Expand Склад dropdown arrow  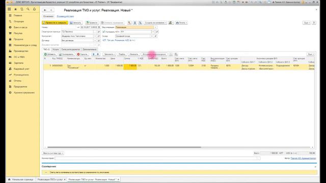(152, 36)
